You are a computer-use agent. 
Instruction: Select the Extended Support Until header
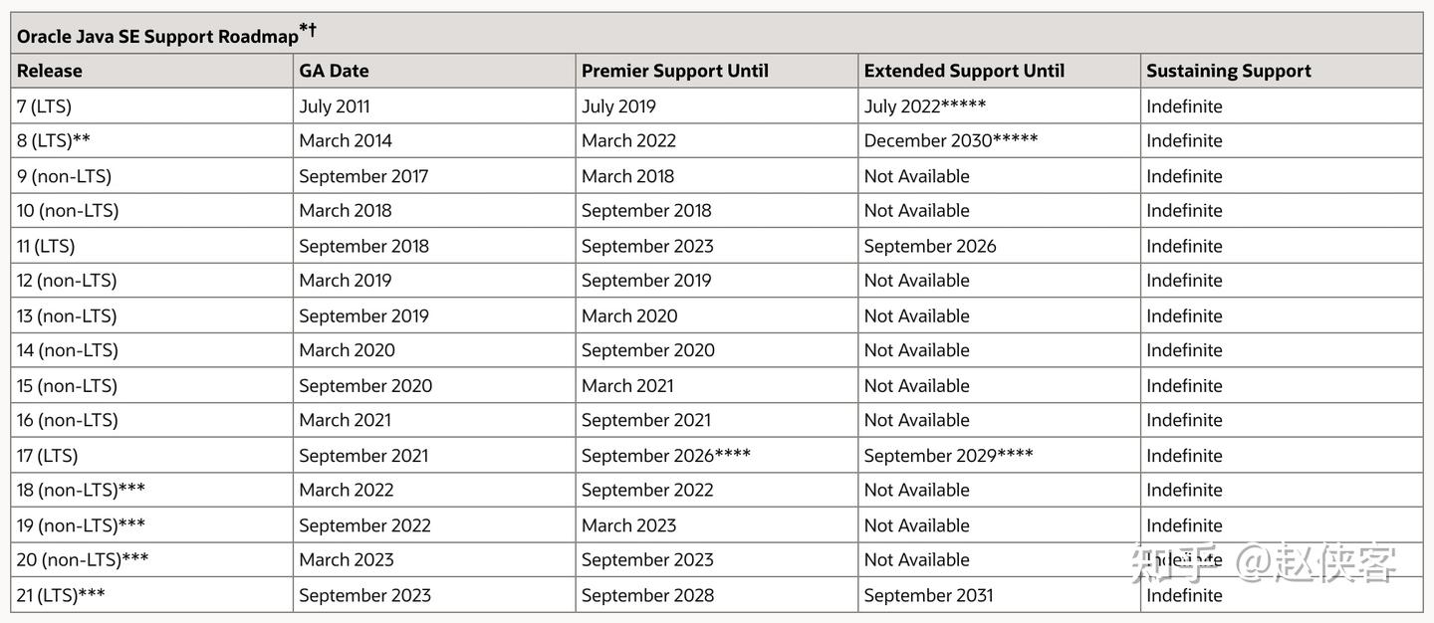(x=963, y=71)
